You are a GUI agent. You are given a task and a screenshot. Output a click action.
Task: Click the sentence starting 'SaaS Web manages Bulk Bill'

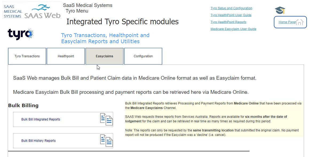pyautogui.click(x=135, y=78)
